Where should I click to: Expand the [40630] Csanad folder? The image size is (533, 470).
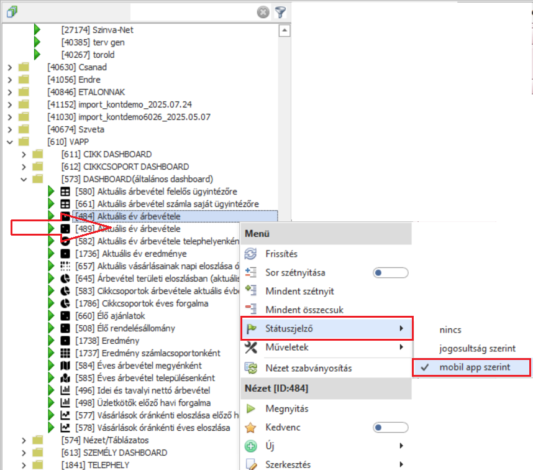pyautogui.click(x=10, y=67)
